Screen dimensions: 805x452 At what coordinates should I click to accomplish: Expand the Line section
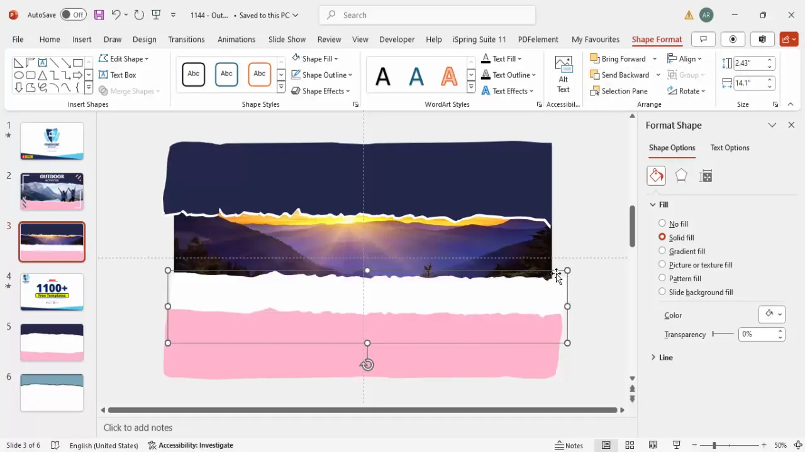662,357
